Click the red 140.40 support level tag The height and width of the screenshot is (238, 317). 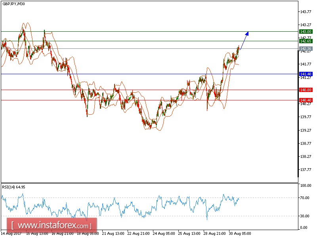[305, 100]
